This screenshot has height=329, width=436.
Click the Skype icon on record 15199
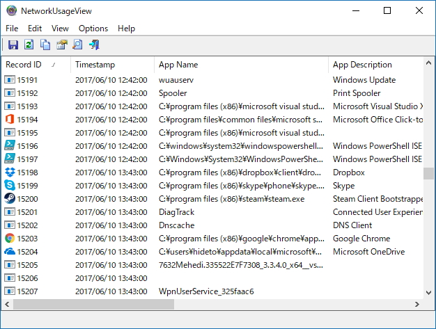pos(10,186)
